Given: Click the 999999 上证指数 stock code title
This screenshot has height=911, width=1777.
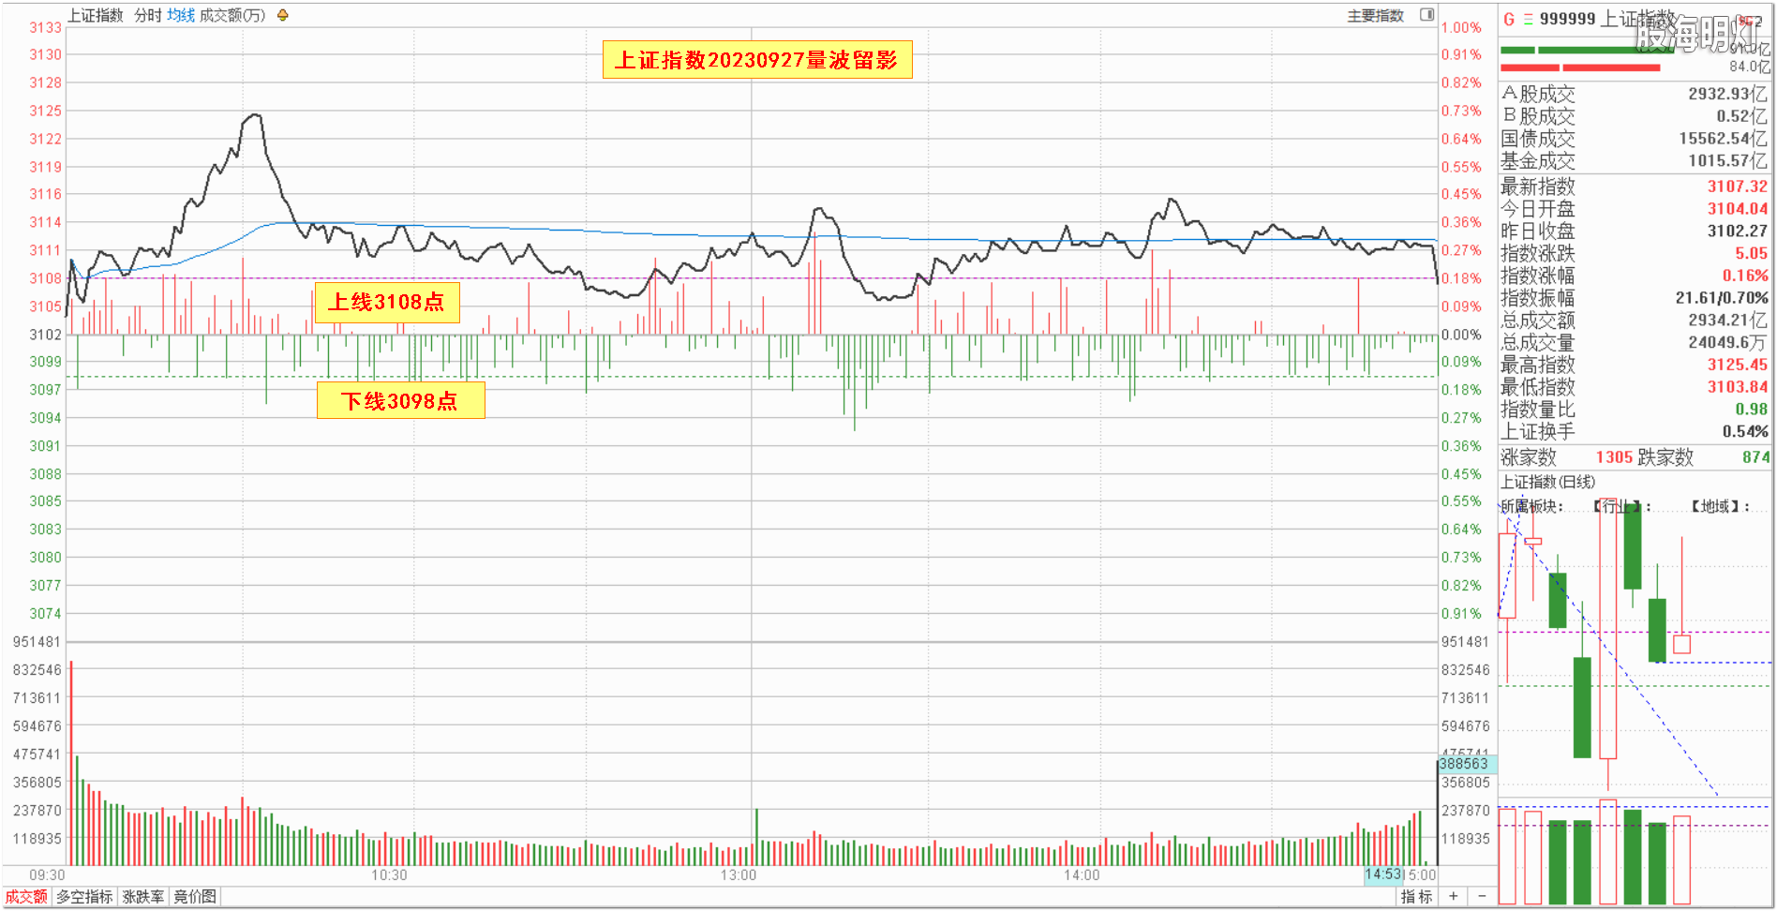Looking at the screenshot, I should pyautogui.click(x=1607, y=19).
